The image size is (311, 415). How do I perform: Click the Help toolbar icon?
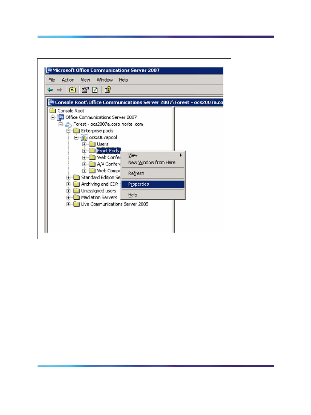108,90
